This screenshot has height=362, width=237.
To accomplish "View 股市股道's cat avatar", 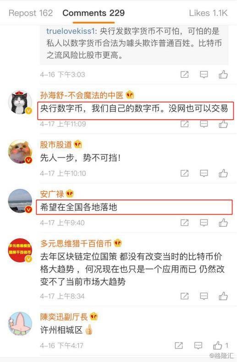I will [20, 152].
